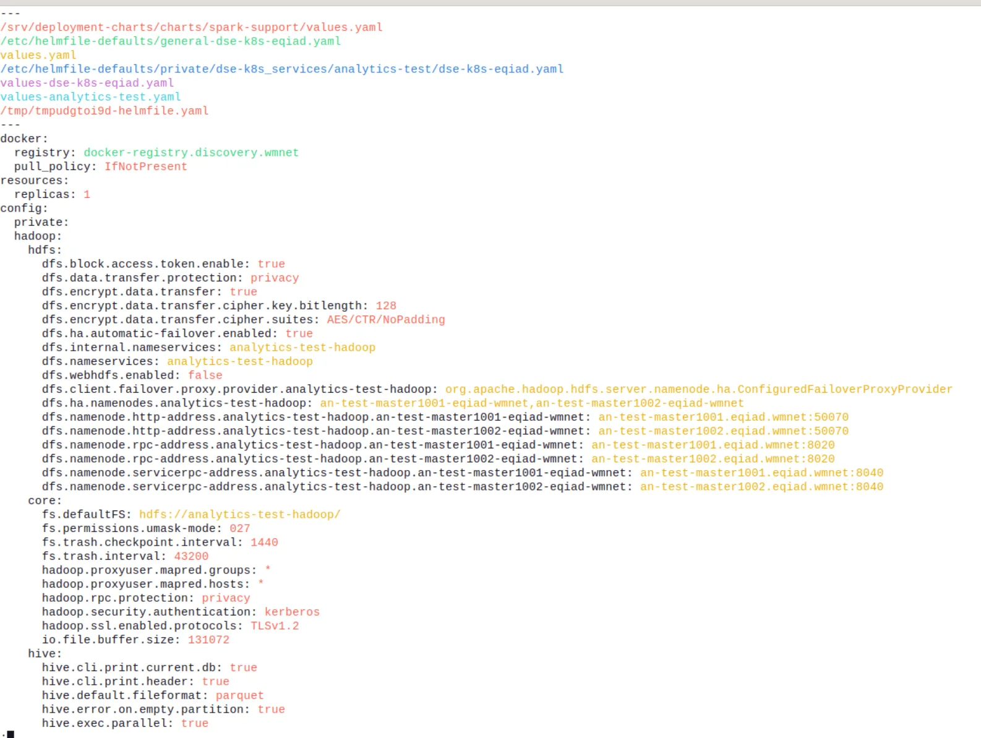Click the ConfiguredFailoverProxyProvider class value
The height and width of the screenshot is (738, 981).
pos(699,389)
